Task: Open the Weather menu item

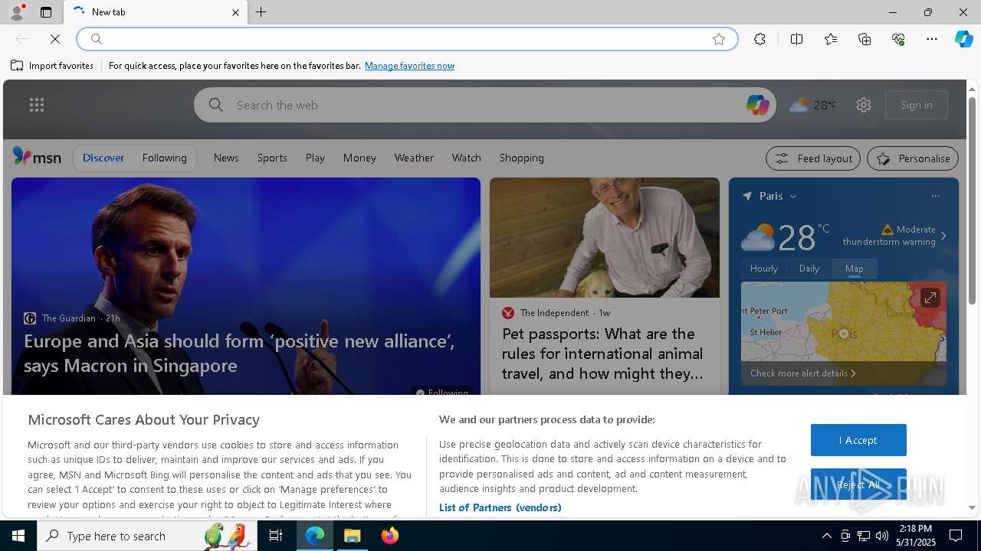Action: coord(414,158)
